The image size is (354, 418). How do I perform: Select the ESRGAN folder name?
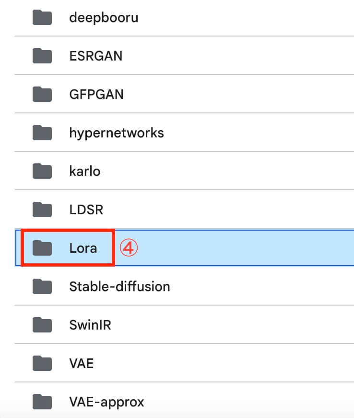coord(95,56)
